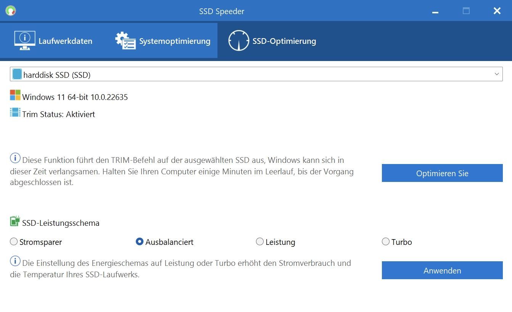Click the SSD-Optimierung speedometer gauge icon
The width and height of the screenshot is (512, 312).
pyautogui.click(x=238, y=40)
